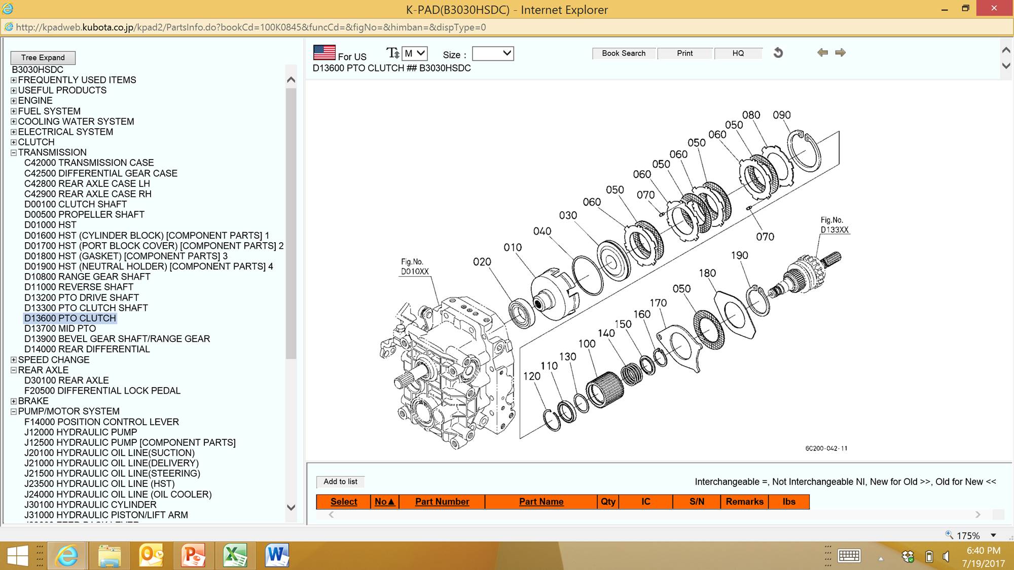Open D01000 HST figure
The width and height of the screenshot is (1014, 570).
click(x=50, y=225)
